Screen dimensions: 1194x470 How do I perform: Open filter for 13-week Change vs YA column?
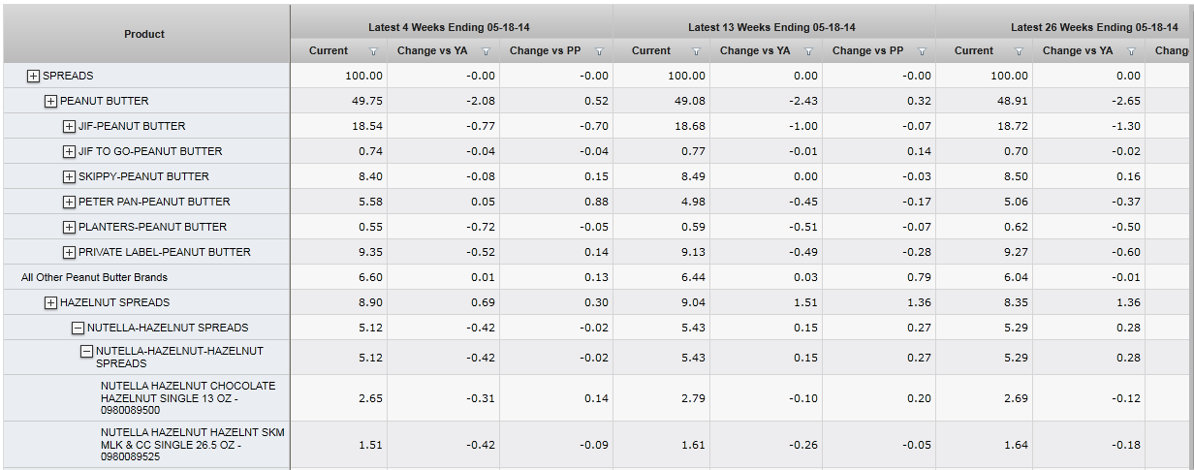[x=808, y=51]
